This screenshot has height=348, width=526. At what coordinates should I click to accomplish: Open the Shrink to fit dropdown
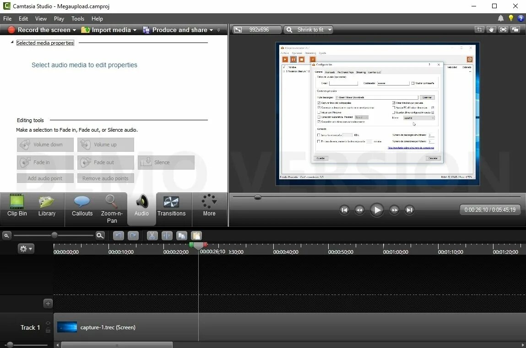tap(308, 29)
